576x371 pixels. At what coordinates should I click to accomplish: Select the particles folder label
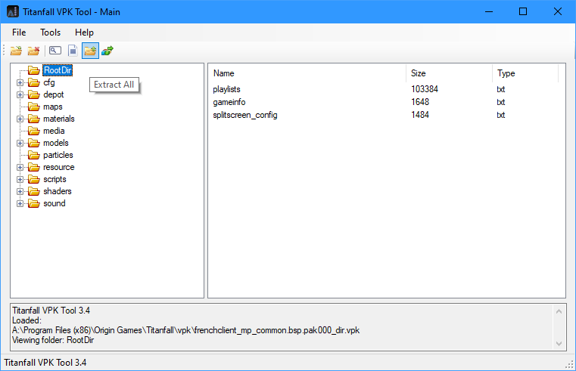58,155
